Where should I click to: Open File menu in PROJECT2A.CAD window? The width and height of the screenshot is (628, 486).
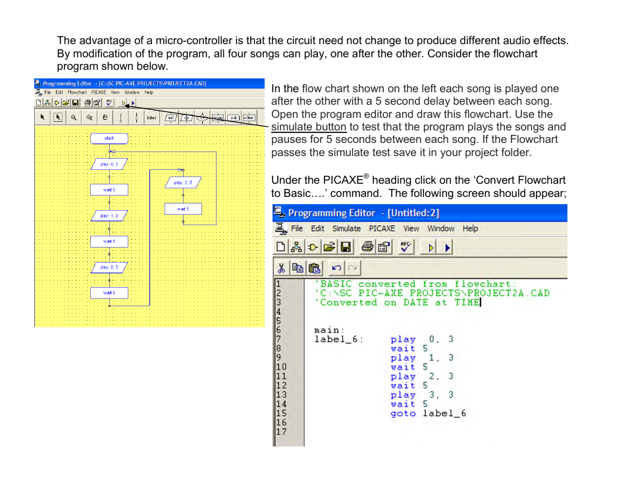(x=47, y=92)
